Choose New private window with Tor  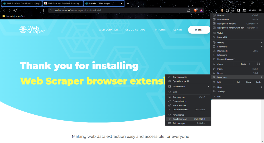coord(237,28)
